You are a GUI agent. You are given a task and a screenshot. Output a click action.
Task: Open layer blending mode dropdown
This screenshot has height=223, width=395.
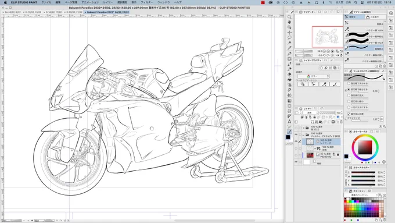[310, 112]
